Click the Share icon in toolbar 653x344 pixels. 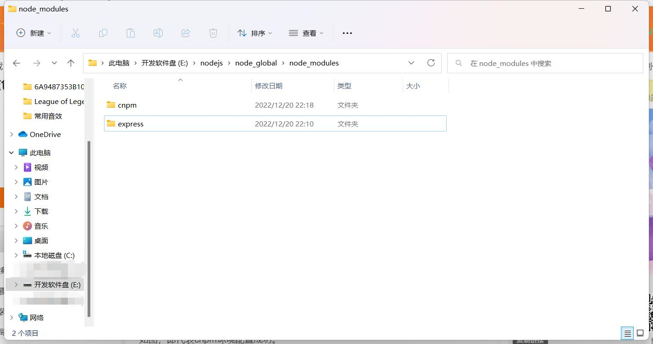[186, 33]
